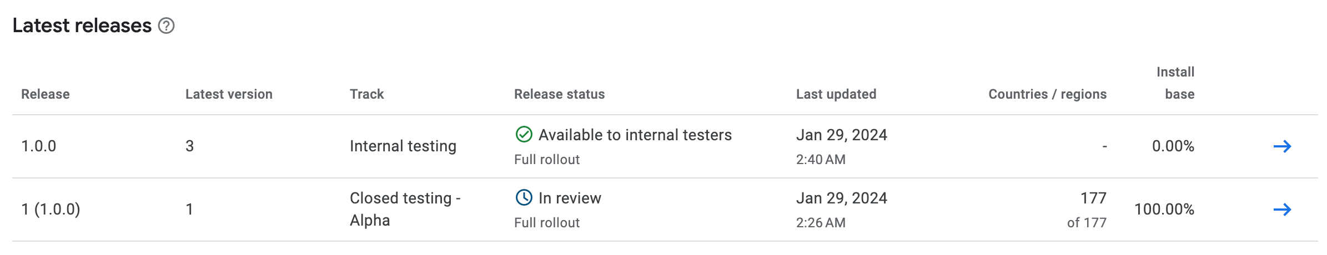Click Available to internal testers status text
The height and width of the screenshot is (255, 1327).
click(x=635, y=135)
